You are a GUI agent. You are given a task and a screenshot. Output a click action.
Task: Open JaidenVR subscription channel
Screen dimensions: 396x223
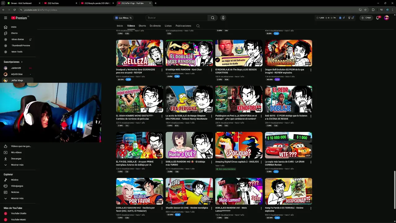click(x=18, y=68)
